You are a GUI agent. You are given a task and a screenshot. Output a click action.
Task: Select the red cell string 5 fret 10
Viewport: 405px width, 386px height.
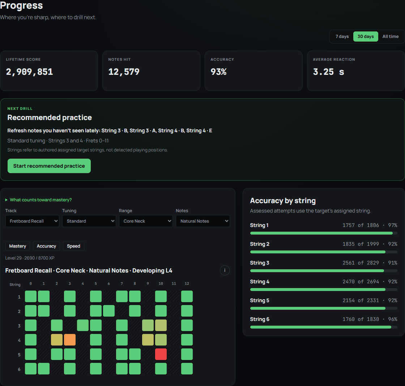coord(161,354)
